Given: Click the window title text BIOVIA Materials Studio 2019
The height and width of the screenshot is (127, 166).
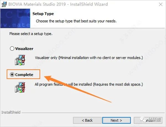Looking at the screenshot, I should click(37, 4).
